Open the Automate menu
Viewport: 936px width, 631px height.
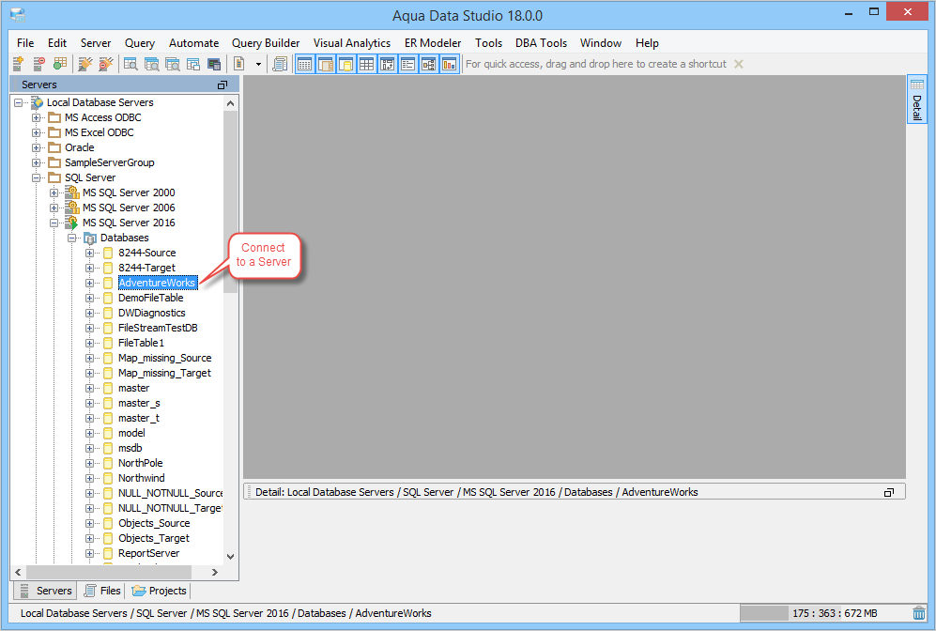(x=193, y=43)
